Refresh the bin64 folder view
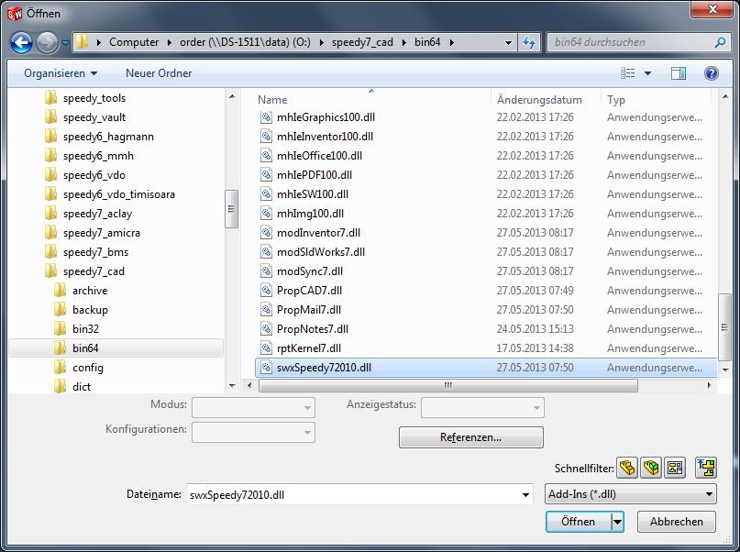 (x=529, y=42)
